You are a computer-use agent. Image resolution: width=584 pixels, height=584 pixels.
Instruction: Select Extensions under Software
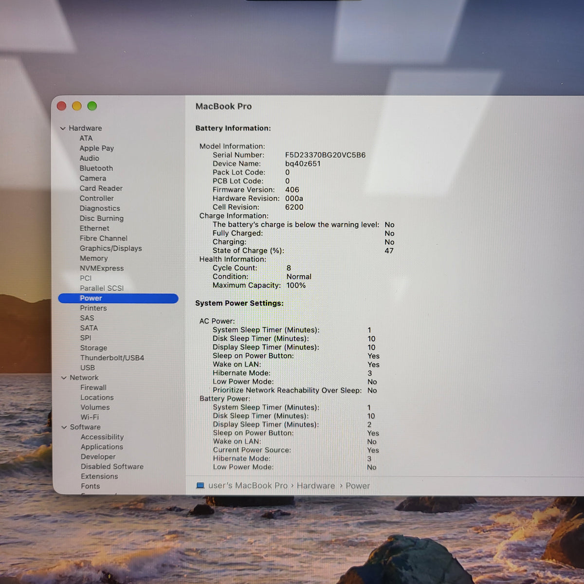pos(99,476)
